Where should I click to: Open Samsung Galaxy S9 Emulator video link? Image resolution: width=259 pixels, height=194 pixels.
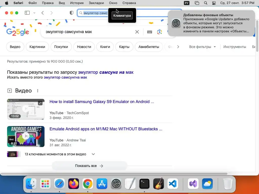tap(102, 102)
